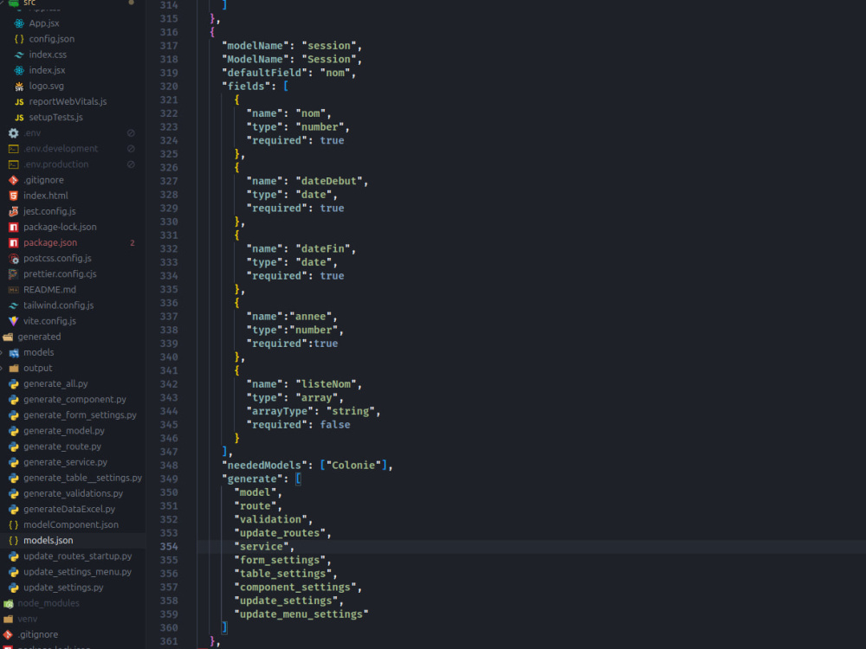Screen dimensions: 866x649
Task: Open the .env.production file
Action: click(x=55, y=164)
